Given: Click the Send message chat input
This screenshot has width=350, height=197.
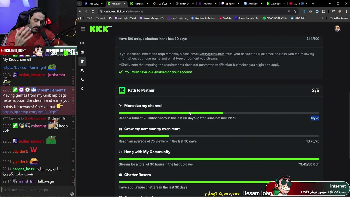Looking at the screenshot, I should (x=34, y=190).
